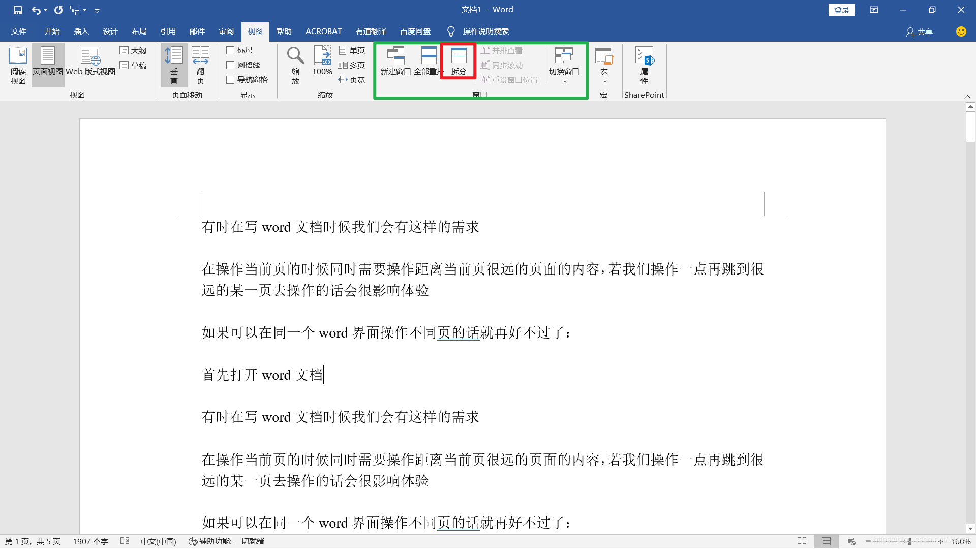Click the vertical scrollbar down arrow
The image size is (976, 549).
pos(970,529)
